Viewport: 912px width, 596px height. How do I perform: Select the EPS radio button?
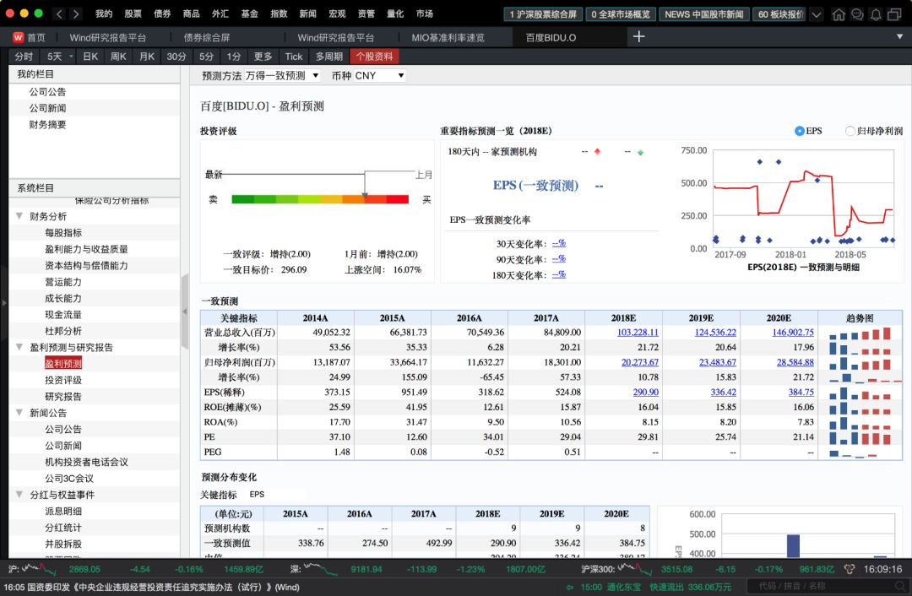pyautogui.click(x=798, y=131)
